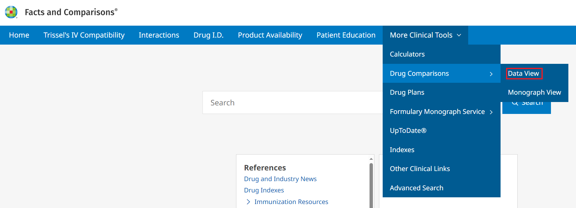Select Data View from the submenu

(523, 74)
